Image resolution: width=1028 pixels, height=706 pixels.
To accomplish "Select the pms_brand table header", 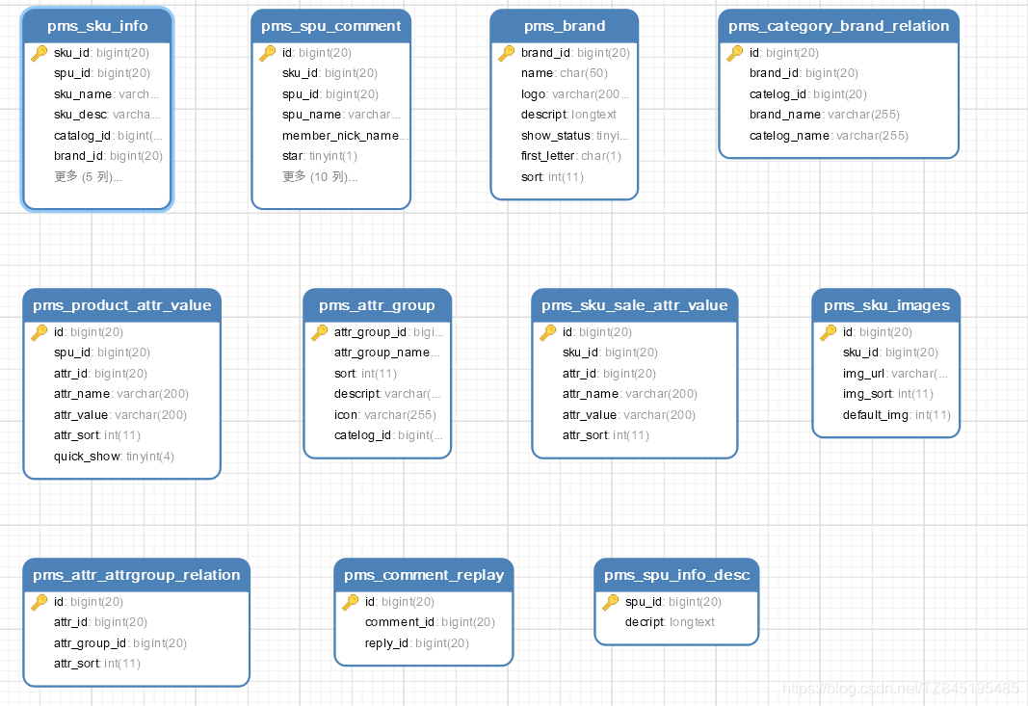I will (565, 26).
